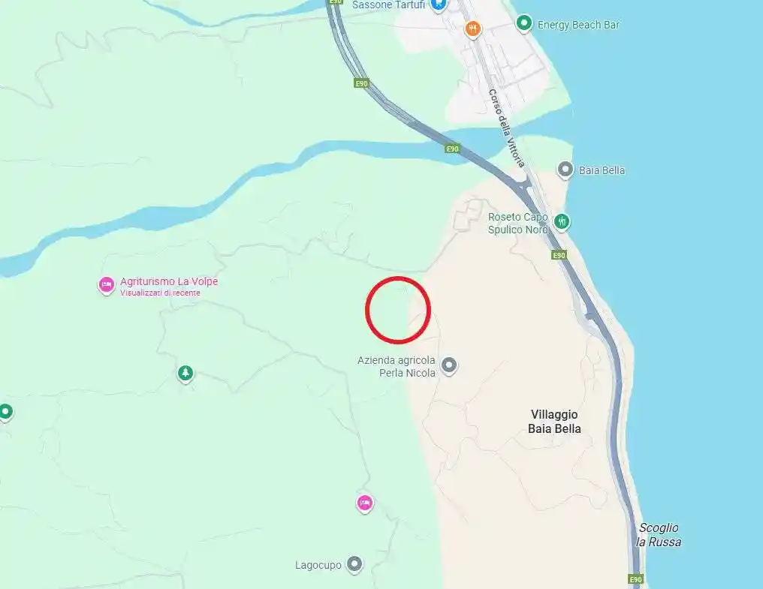Click the Lagocupo gray location pin
This screenshot has width=763, height=589.
click(x=354, y=565)
